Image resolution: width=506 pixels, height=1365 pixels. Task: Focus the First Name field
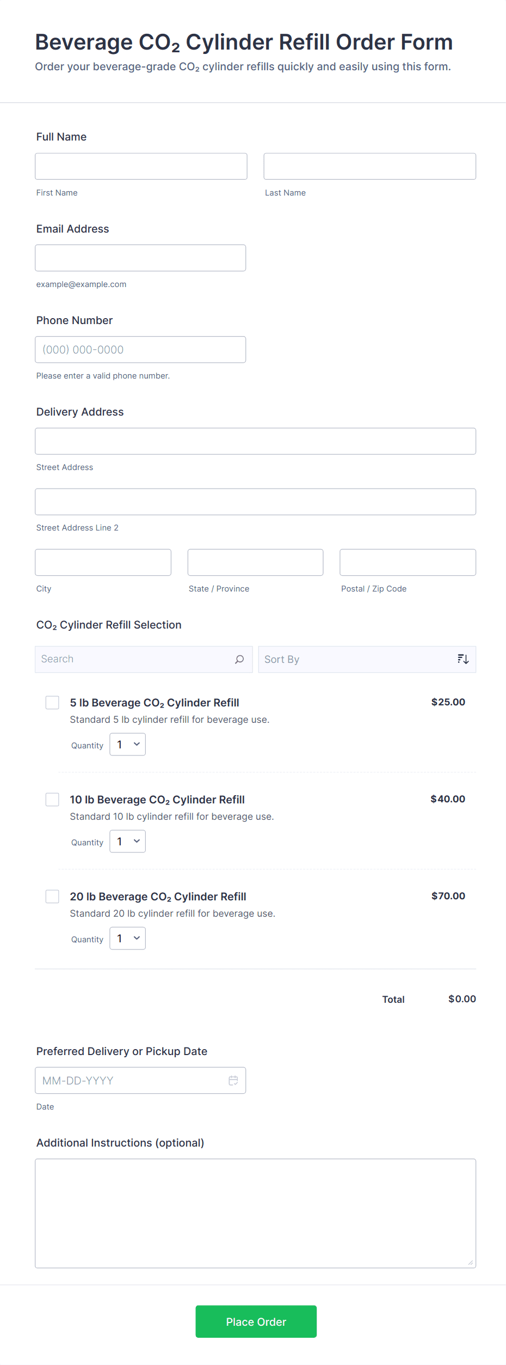coord(141,166)
